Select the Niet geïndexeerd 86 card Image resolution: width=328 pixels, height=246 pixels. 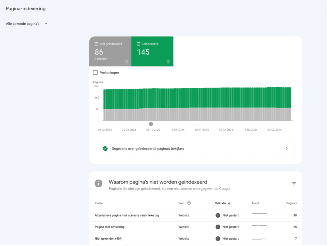pos(110,51)
